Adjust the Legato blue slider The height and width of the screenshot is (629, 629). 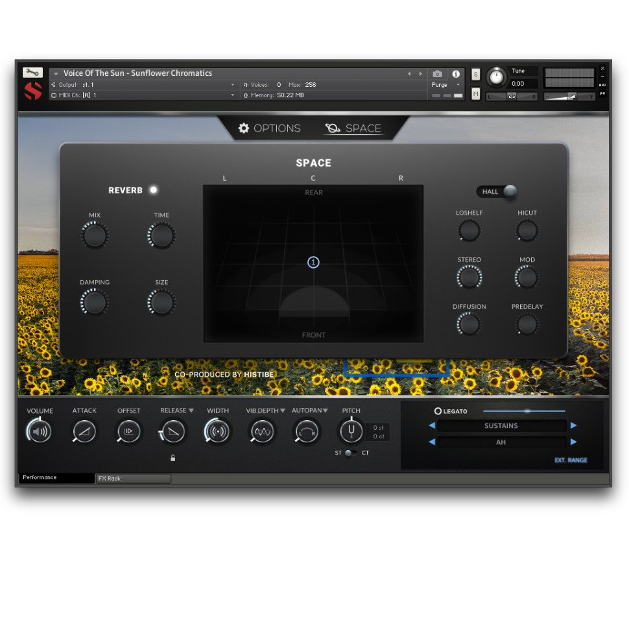pos(525,411)
